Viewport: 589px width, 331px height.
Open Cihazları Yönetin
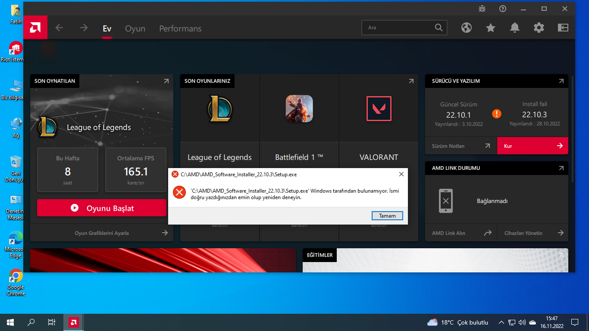[x=533, y=233]
